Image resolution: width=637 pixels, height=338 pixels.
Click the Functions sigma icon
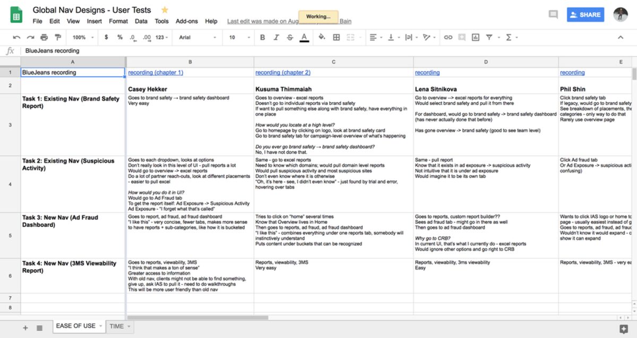pyautogui.click(x=509, y=38)
